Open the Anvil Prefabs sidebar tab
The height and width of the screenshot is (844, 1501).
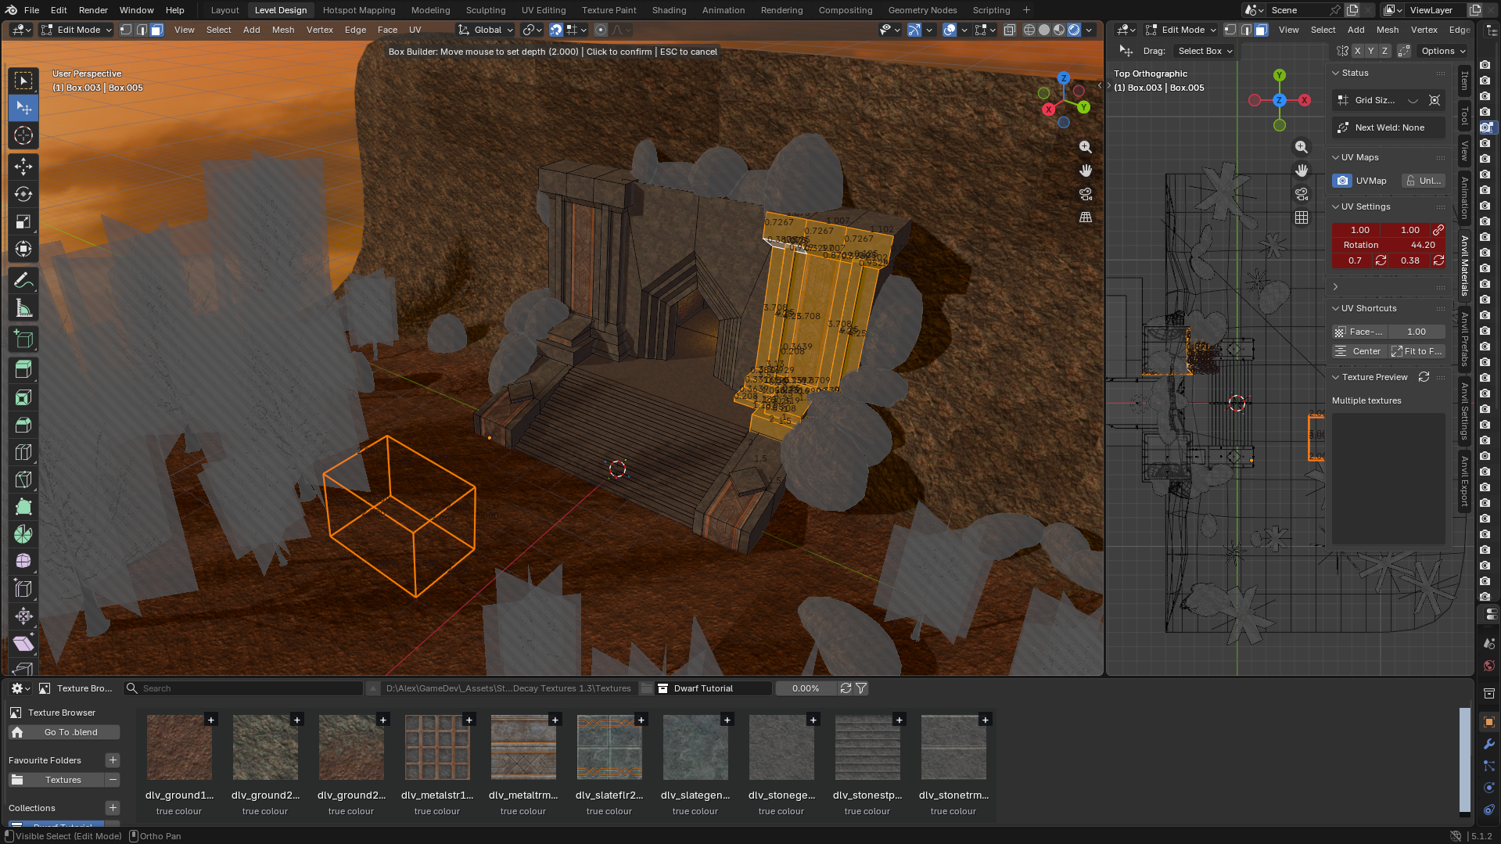tap(1464, 339)
